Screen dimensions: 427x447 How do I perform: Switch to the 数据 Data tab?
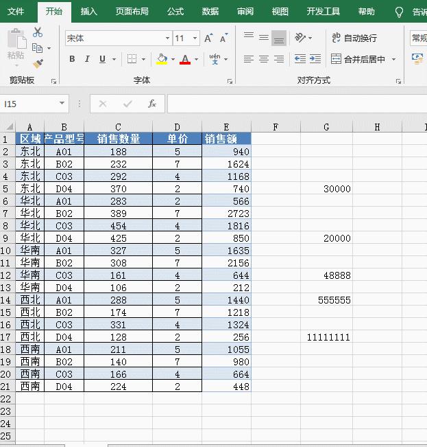tap(210, 12)
